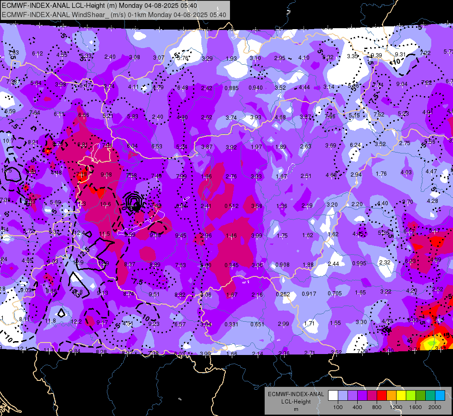Click the legend label 2000
This screenshot has width=453, height=416.
point(435,407)
